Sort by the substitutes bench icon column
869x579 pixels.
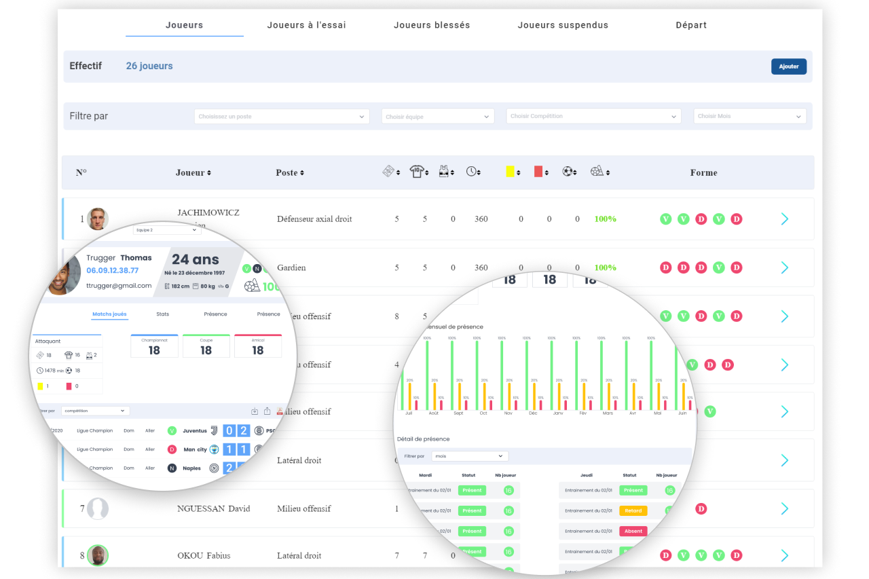(447, 172)
